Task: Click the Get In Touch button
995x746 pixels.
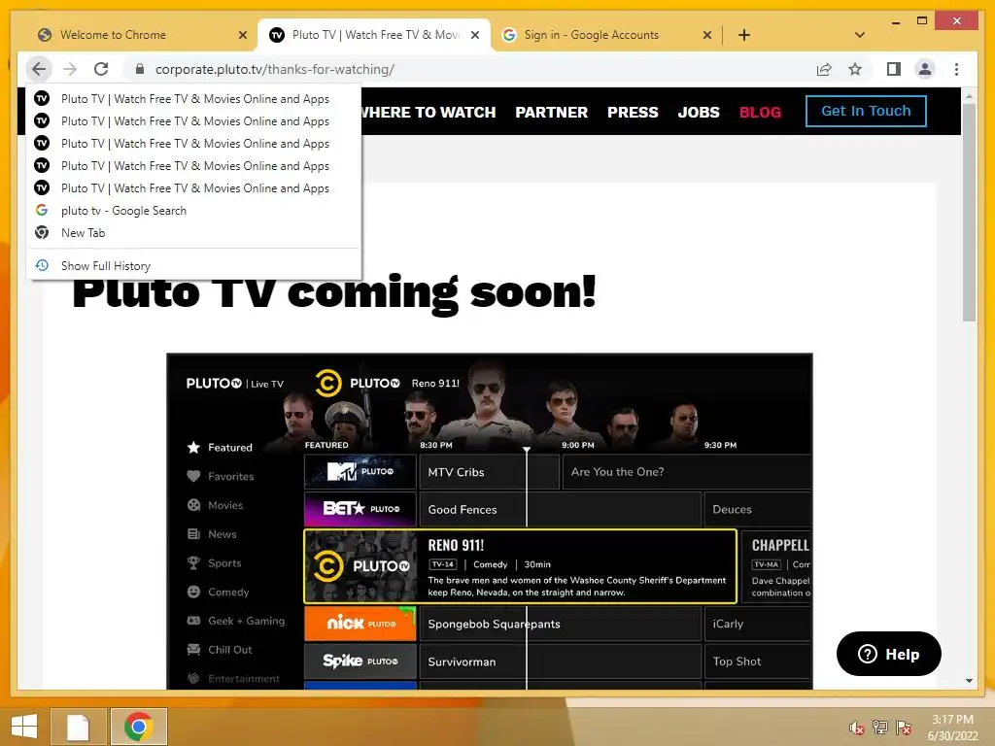Action: click(866, 111)
